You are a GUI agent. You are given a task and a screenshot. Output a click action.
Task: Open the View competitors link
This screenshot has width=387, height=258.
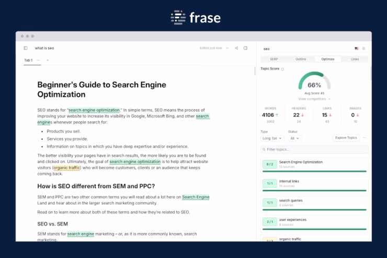pos(314,99)
